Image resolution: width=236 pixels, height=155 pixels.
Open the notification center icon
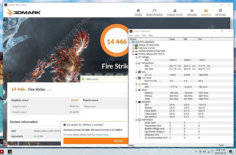[x=231, y=152]
